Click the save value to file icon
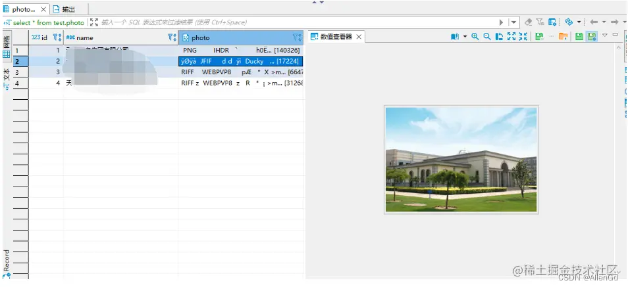This screenshot has width=628, height=287. pyautogui.click(x=539, y=37)
